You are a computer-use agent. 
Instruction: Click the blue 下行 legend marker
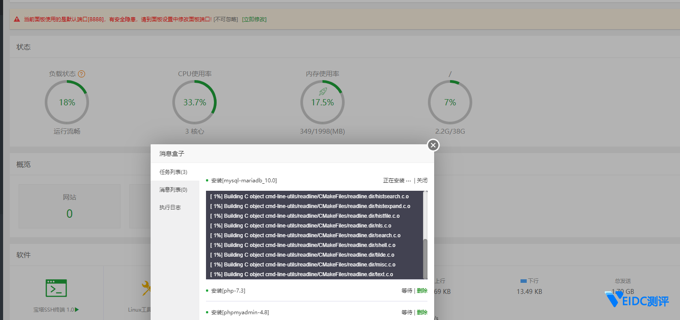[523, 281]
